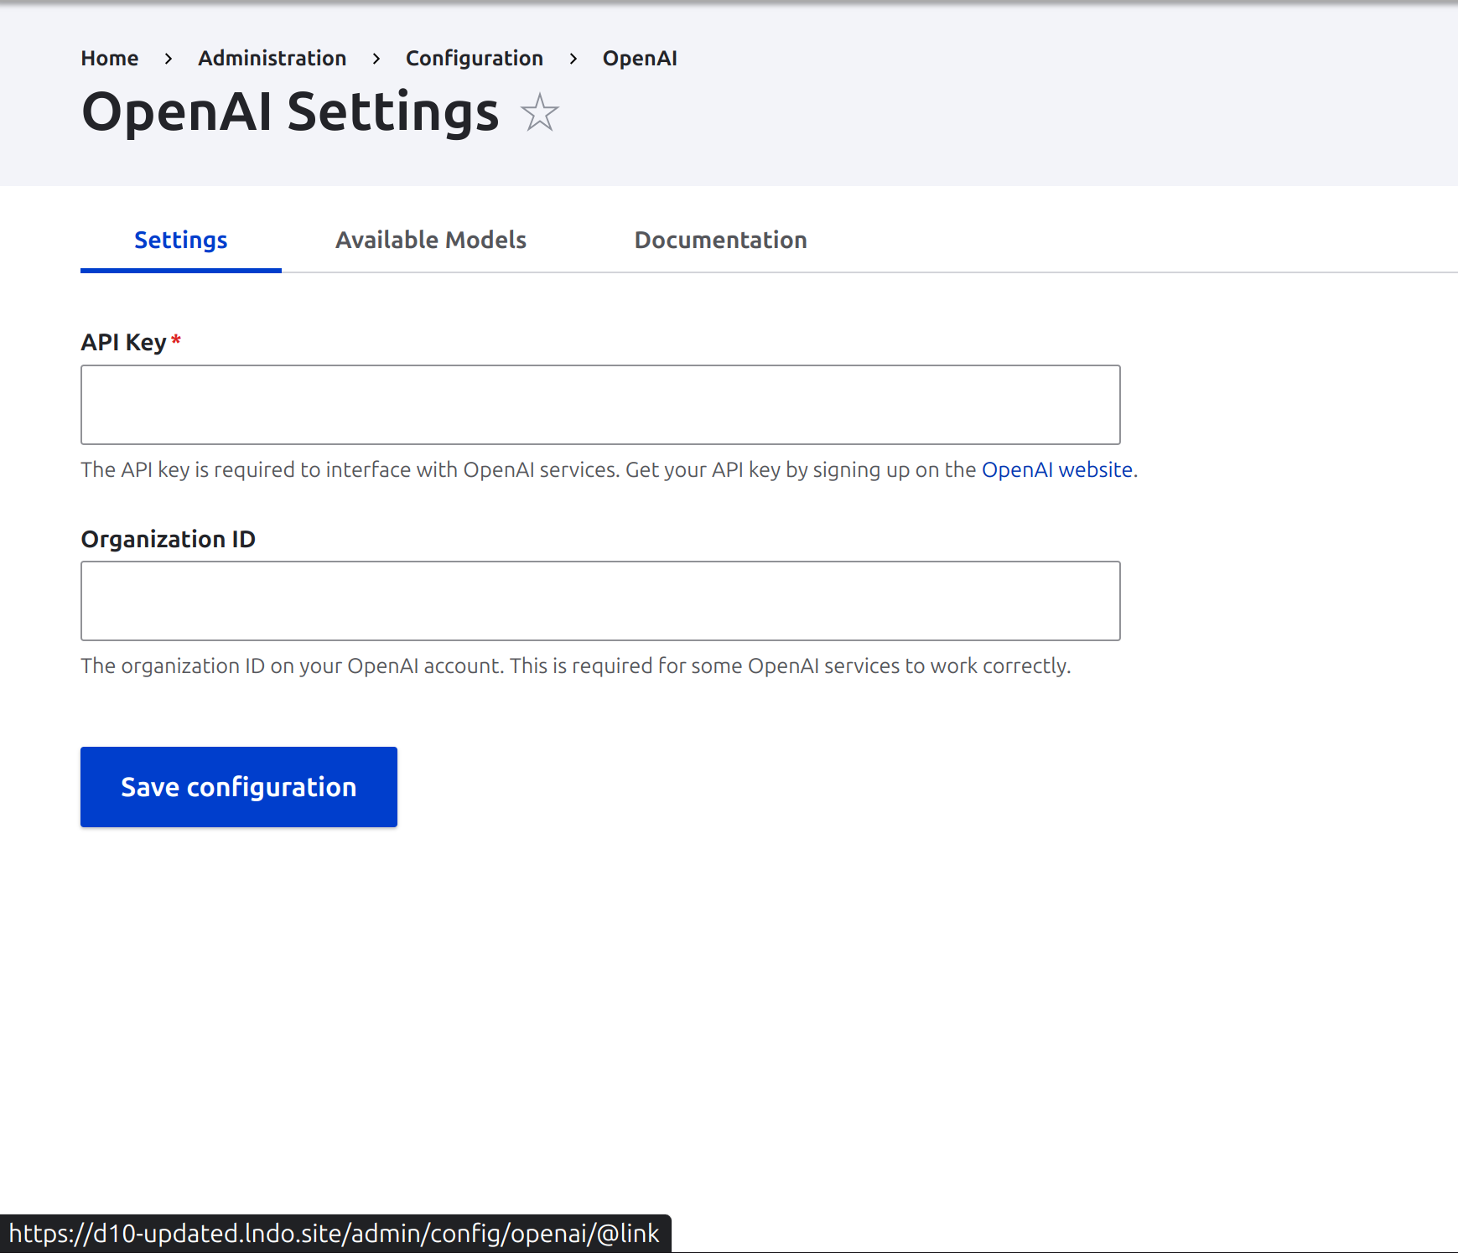Image resolution: width=1458 pixels, height=1253 pixels.
Task: Navigate to Configuration breadcrumb
Action: [475, 58]
